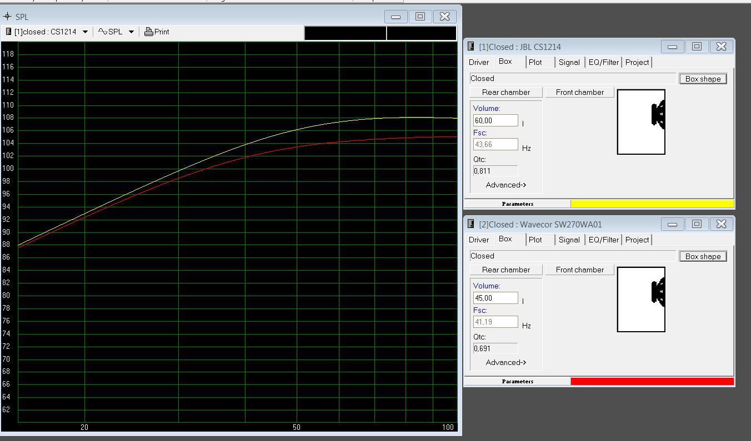Click the Qtc field showing 0,811
The width and height of the screenshot is (751, 441).
pyautogui.click(x=495, y=171)
